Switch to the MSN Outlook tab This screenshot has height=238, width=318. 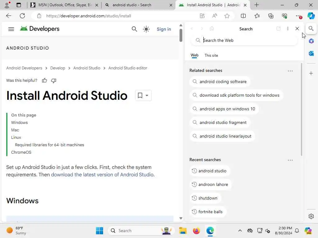point(65,5)
